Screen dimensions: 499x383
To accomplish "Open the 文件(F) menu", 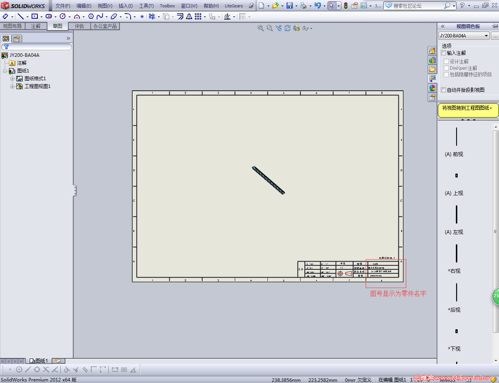I will 63,6.
